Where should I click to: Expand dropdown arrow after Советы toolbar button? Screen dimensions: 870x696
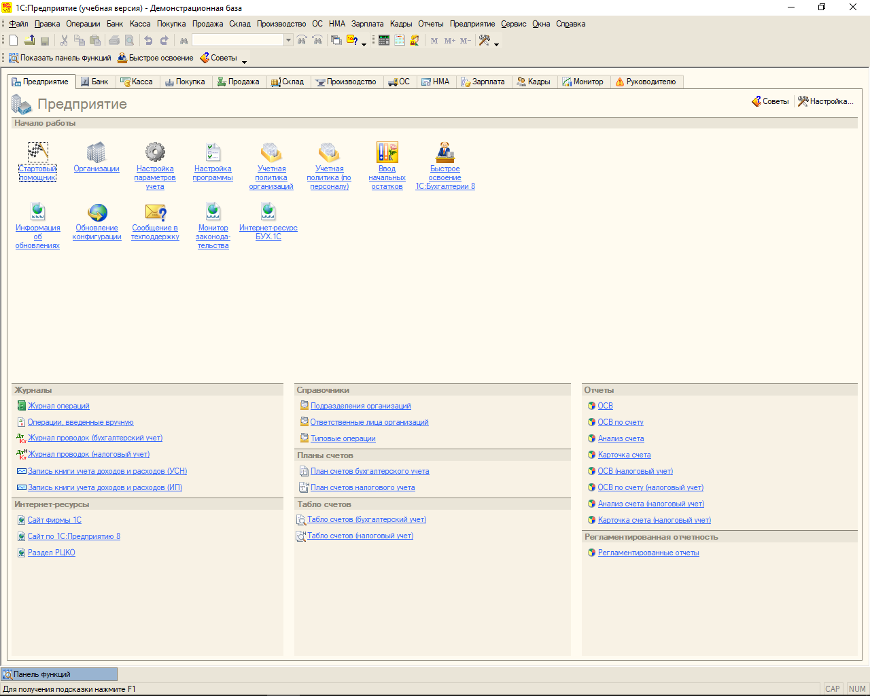coord(245,62)
